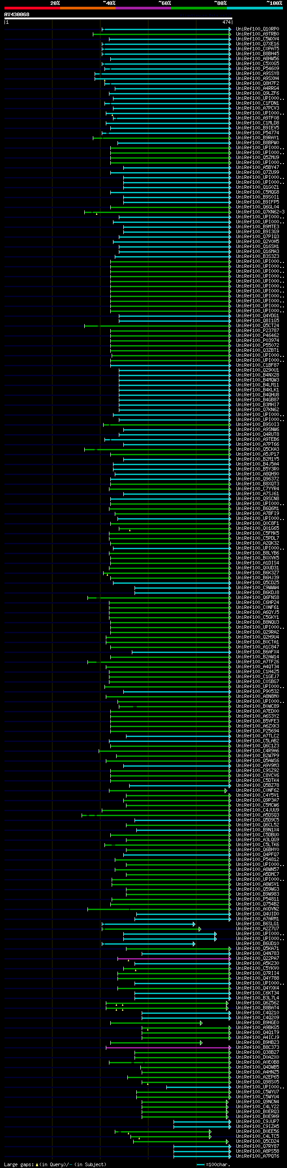Image resolution: width=287 pixels, height=1168 pixels.
Task: Select hit UniRef100_C1BF87
Action: point(257,365)
